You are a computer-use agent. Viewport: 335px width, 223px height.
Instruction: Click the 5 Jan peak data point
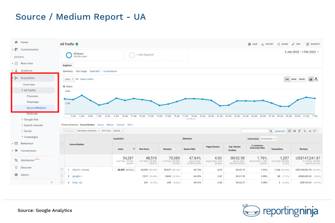pos(82,96)
